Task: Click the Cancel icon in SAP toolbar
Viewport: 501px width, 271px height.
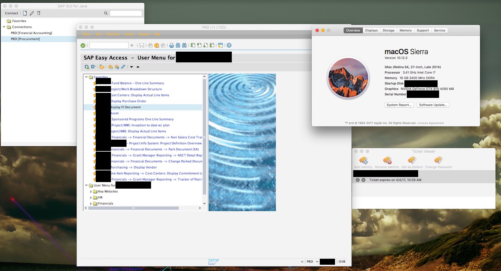Action: point(163,45)
